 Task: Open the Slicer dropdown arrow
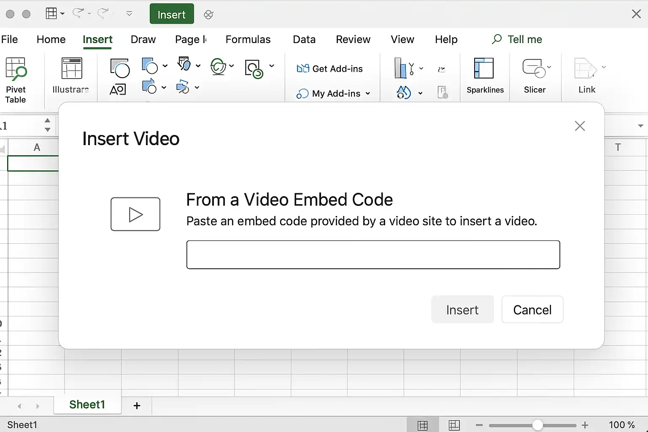[549, 67]
